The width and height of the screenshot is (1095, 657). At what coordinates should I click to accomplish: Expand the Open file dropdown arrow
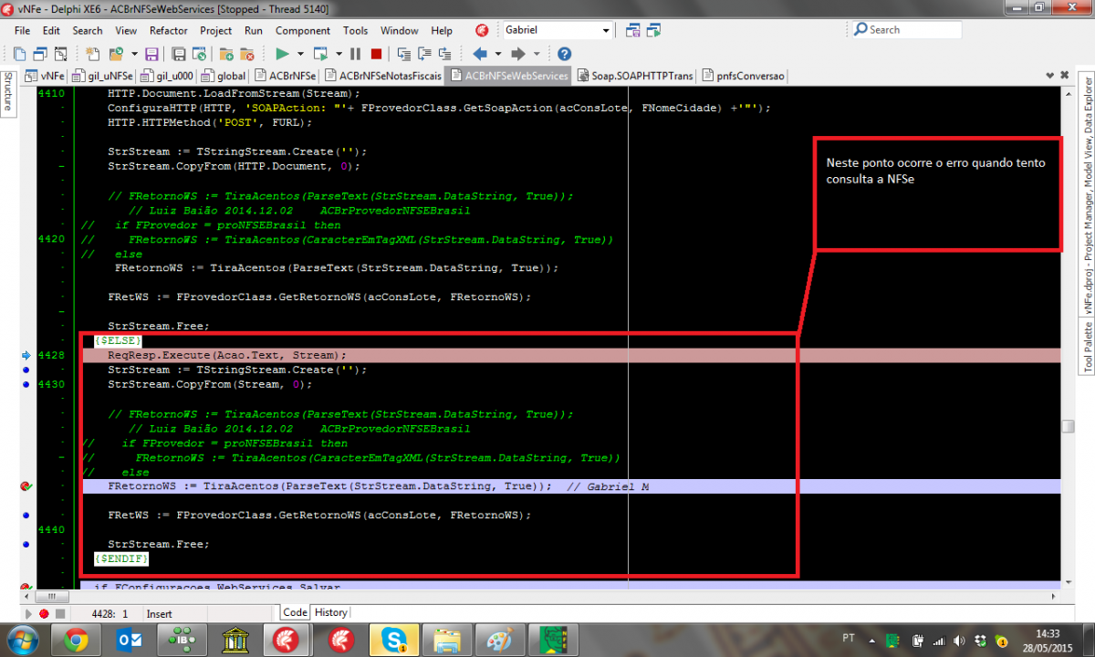click(x=134, y=54)
